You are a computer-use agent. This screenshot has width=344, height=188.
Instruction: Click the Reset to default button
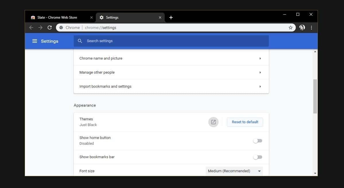click(x=245, y=122)
